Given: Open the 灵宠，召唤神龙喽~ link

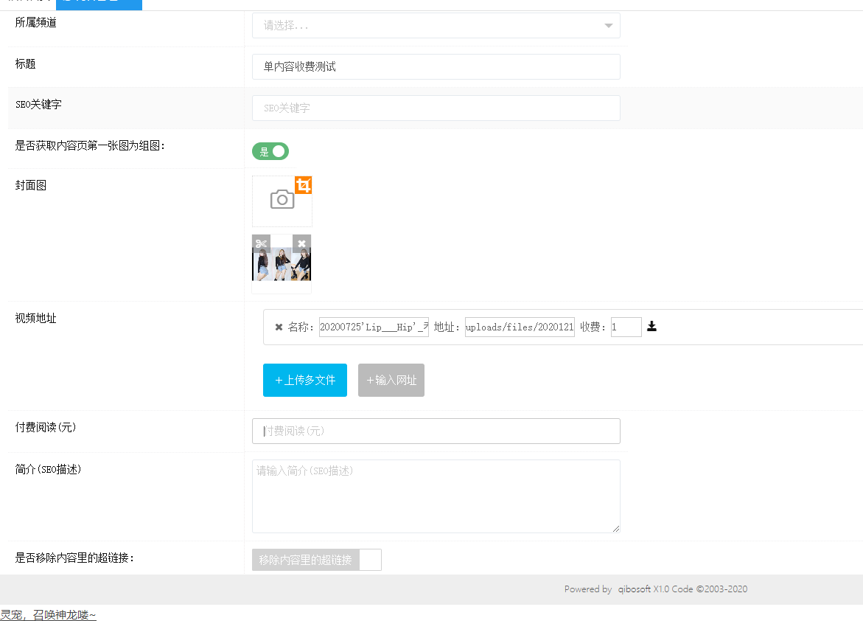Looking at the screenshot, I should click(x=48, y=614).
